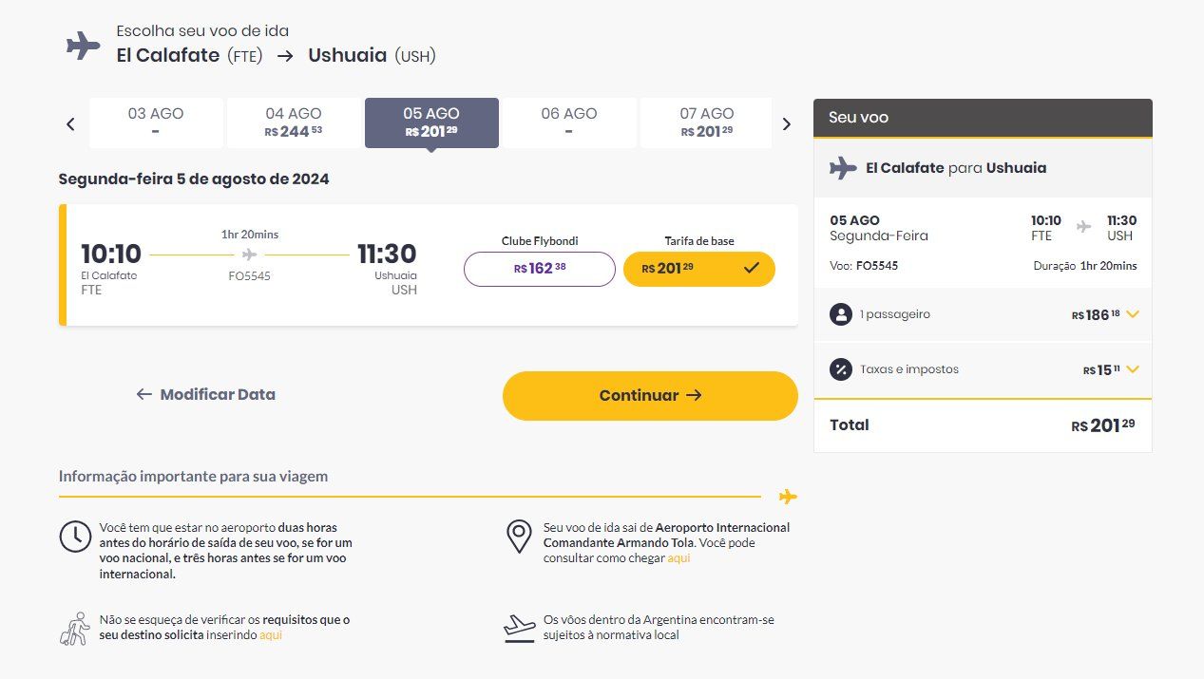Select the Tarifa de base fare option
The height and width of the screenshot is (679, 1204).
(x=699, y=269)
